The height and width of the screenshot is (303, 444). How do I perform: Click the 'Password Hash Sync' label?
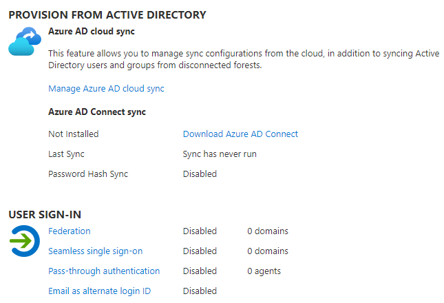88,174
